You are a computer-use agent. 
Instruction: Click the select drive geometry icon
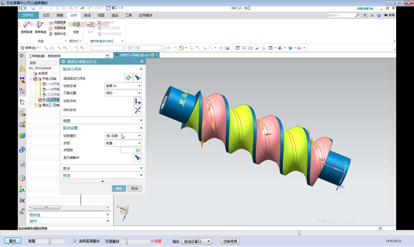point(129,78)
